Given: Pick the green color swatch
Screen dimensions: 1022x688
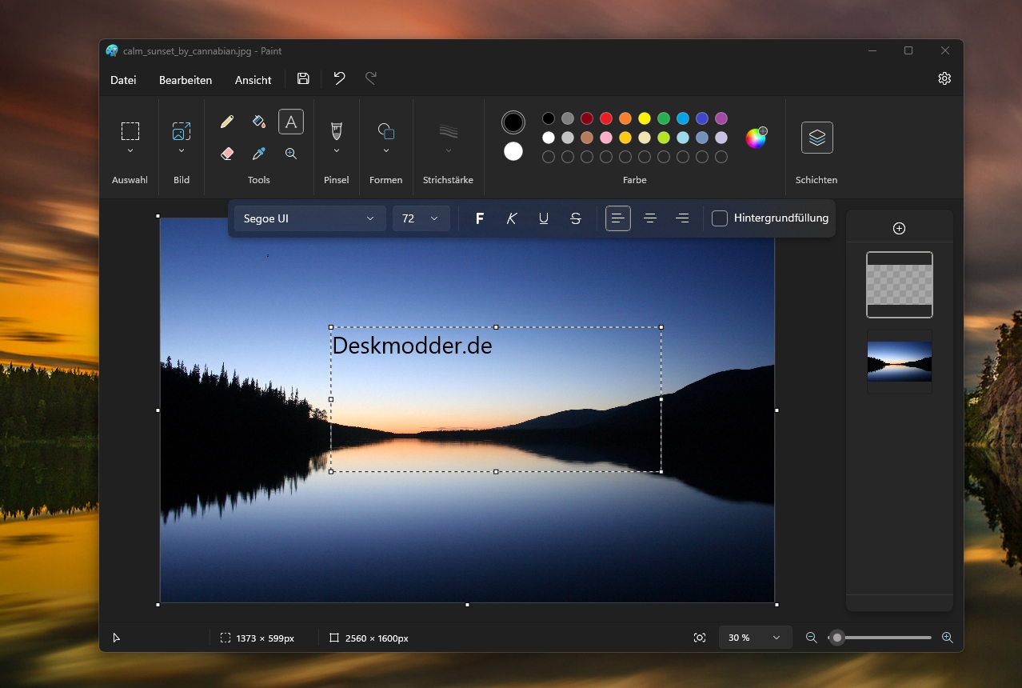Looking at the screenshot, I should [x=664, y=118].
